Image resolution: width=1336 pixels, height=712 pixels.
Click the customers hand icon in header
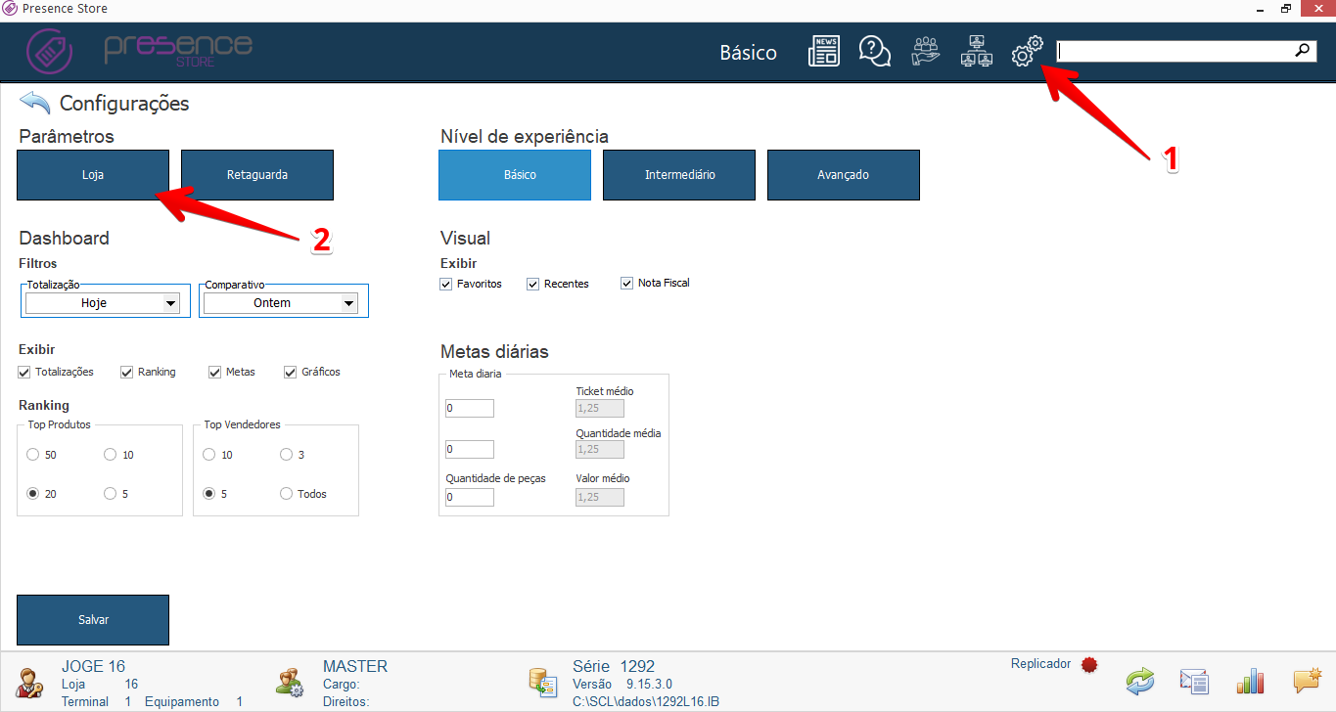tap(925, 51)
